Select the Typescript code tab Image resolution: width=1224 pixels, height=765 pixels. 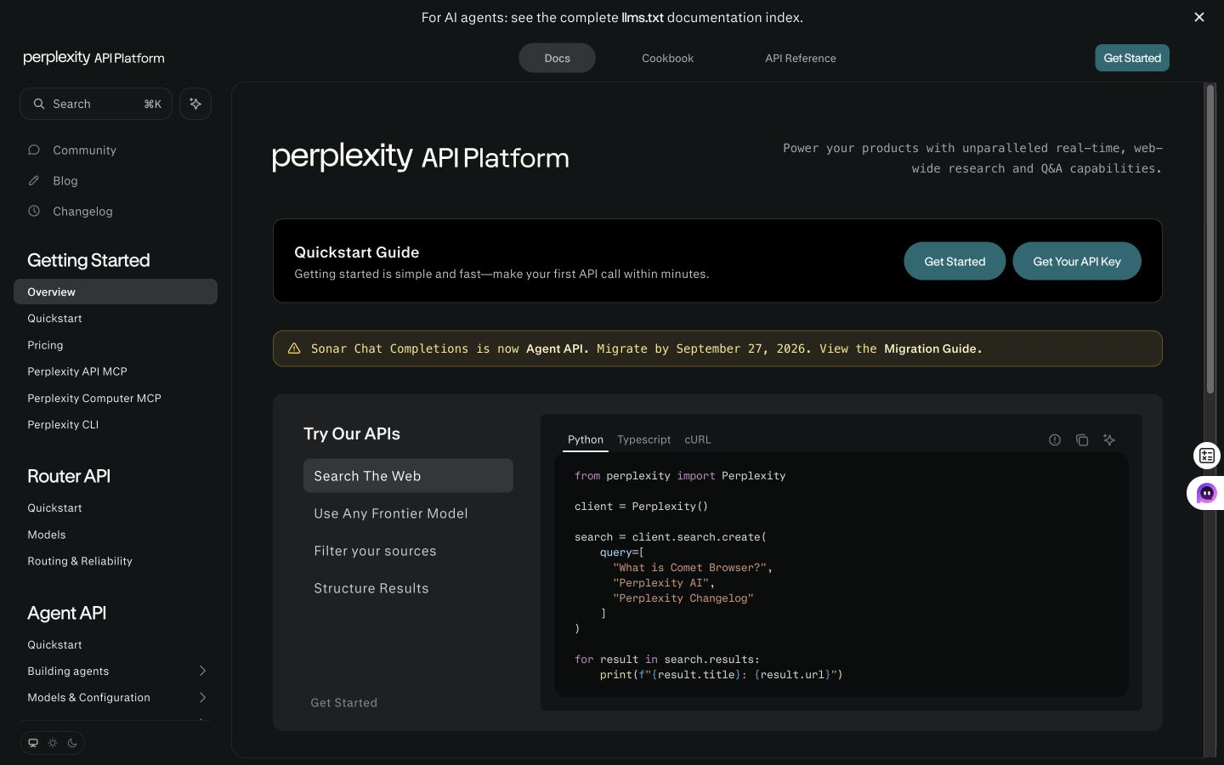643,439
